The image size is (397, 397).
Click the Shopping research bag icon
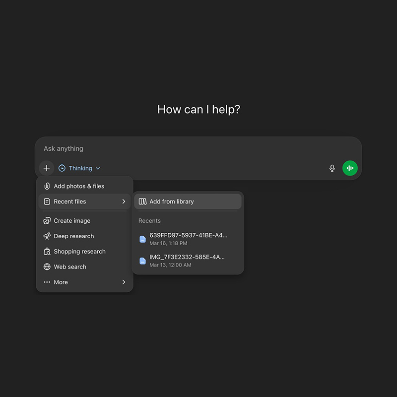point(47,252)
